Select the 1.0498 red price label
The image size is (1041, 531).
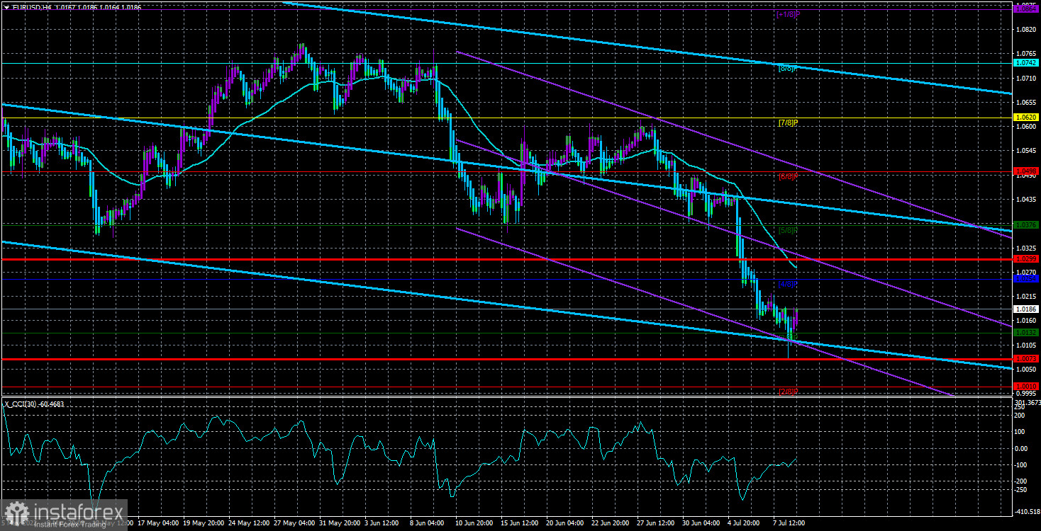[x=1026, y=171]
